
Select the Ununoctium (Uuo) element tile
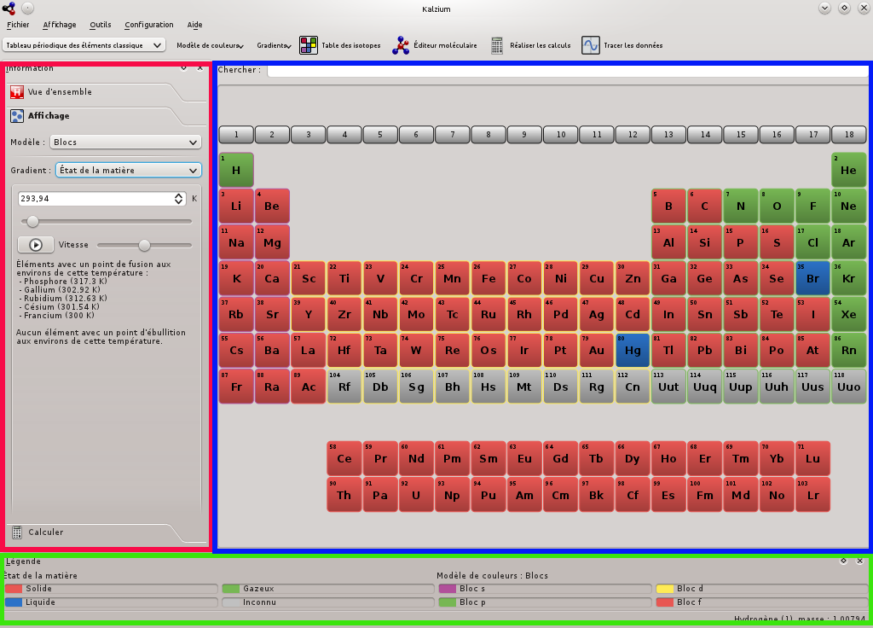[848, 387]
